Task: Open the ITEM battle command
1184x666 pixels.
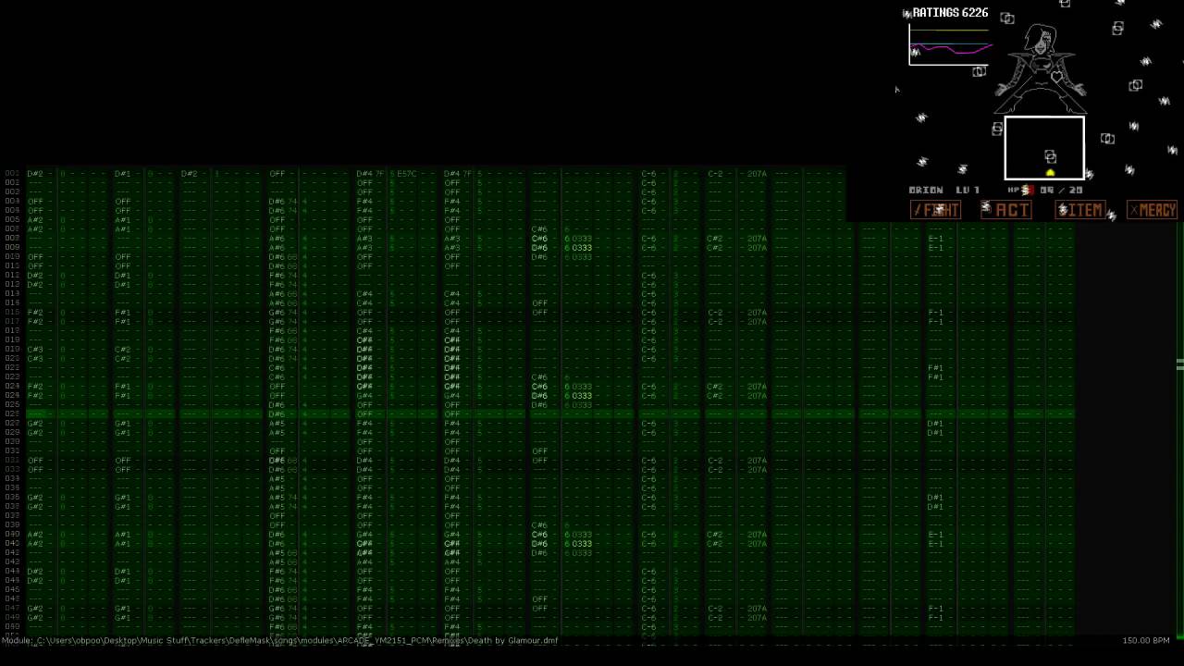Action: [1079, 210]
